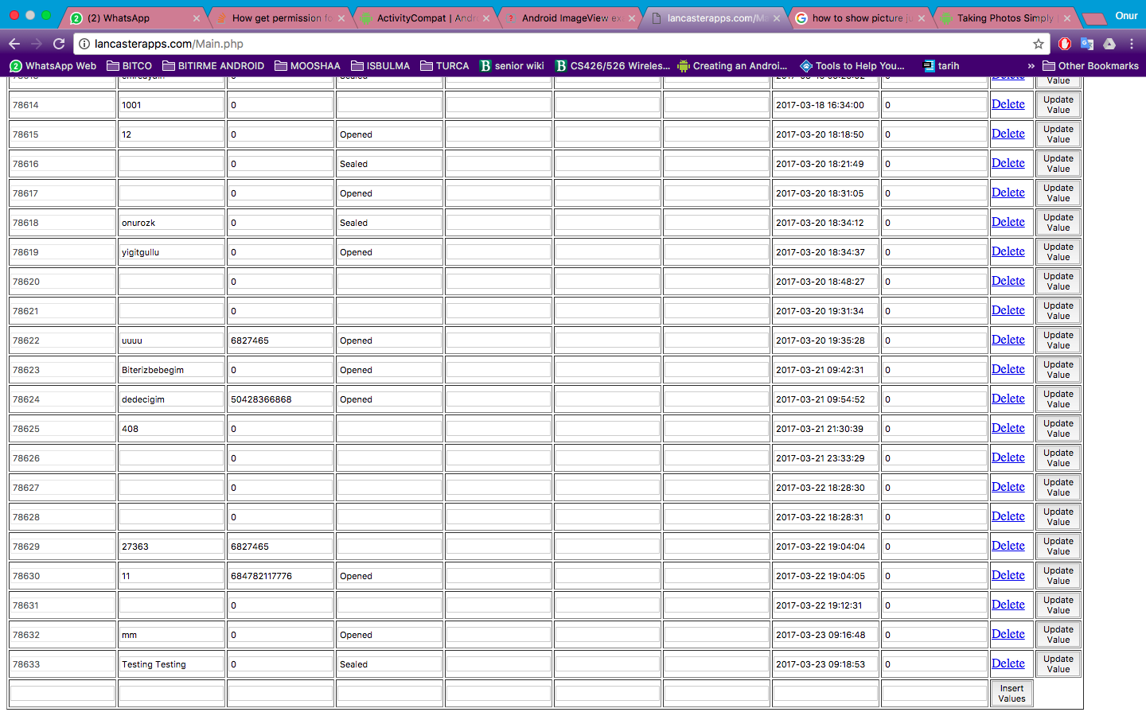Open the BITIRME ANDROID bookmark folder

pyautogui.click(x=212, y=66)
